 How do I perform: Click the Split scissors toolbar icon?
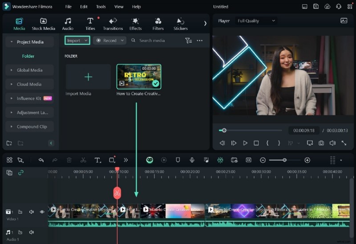(x=83, y=160)
